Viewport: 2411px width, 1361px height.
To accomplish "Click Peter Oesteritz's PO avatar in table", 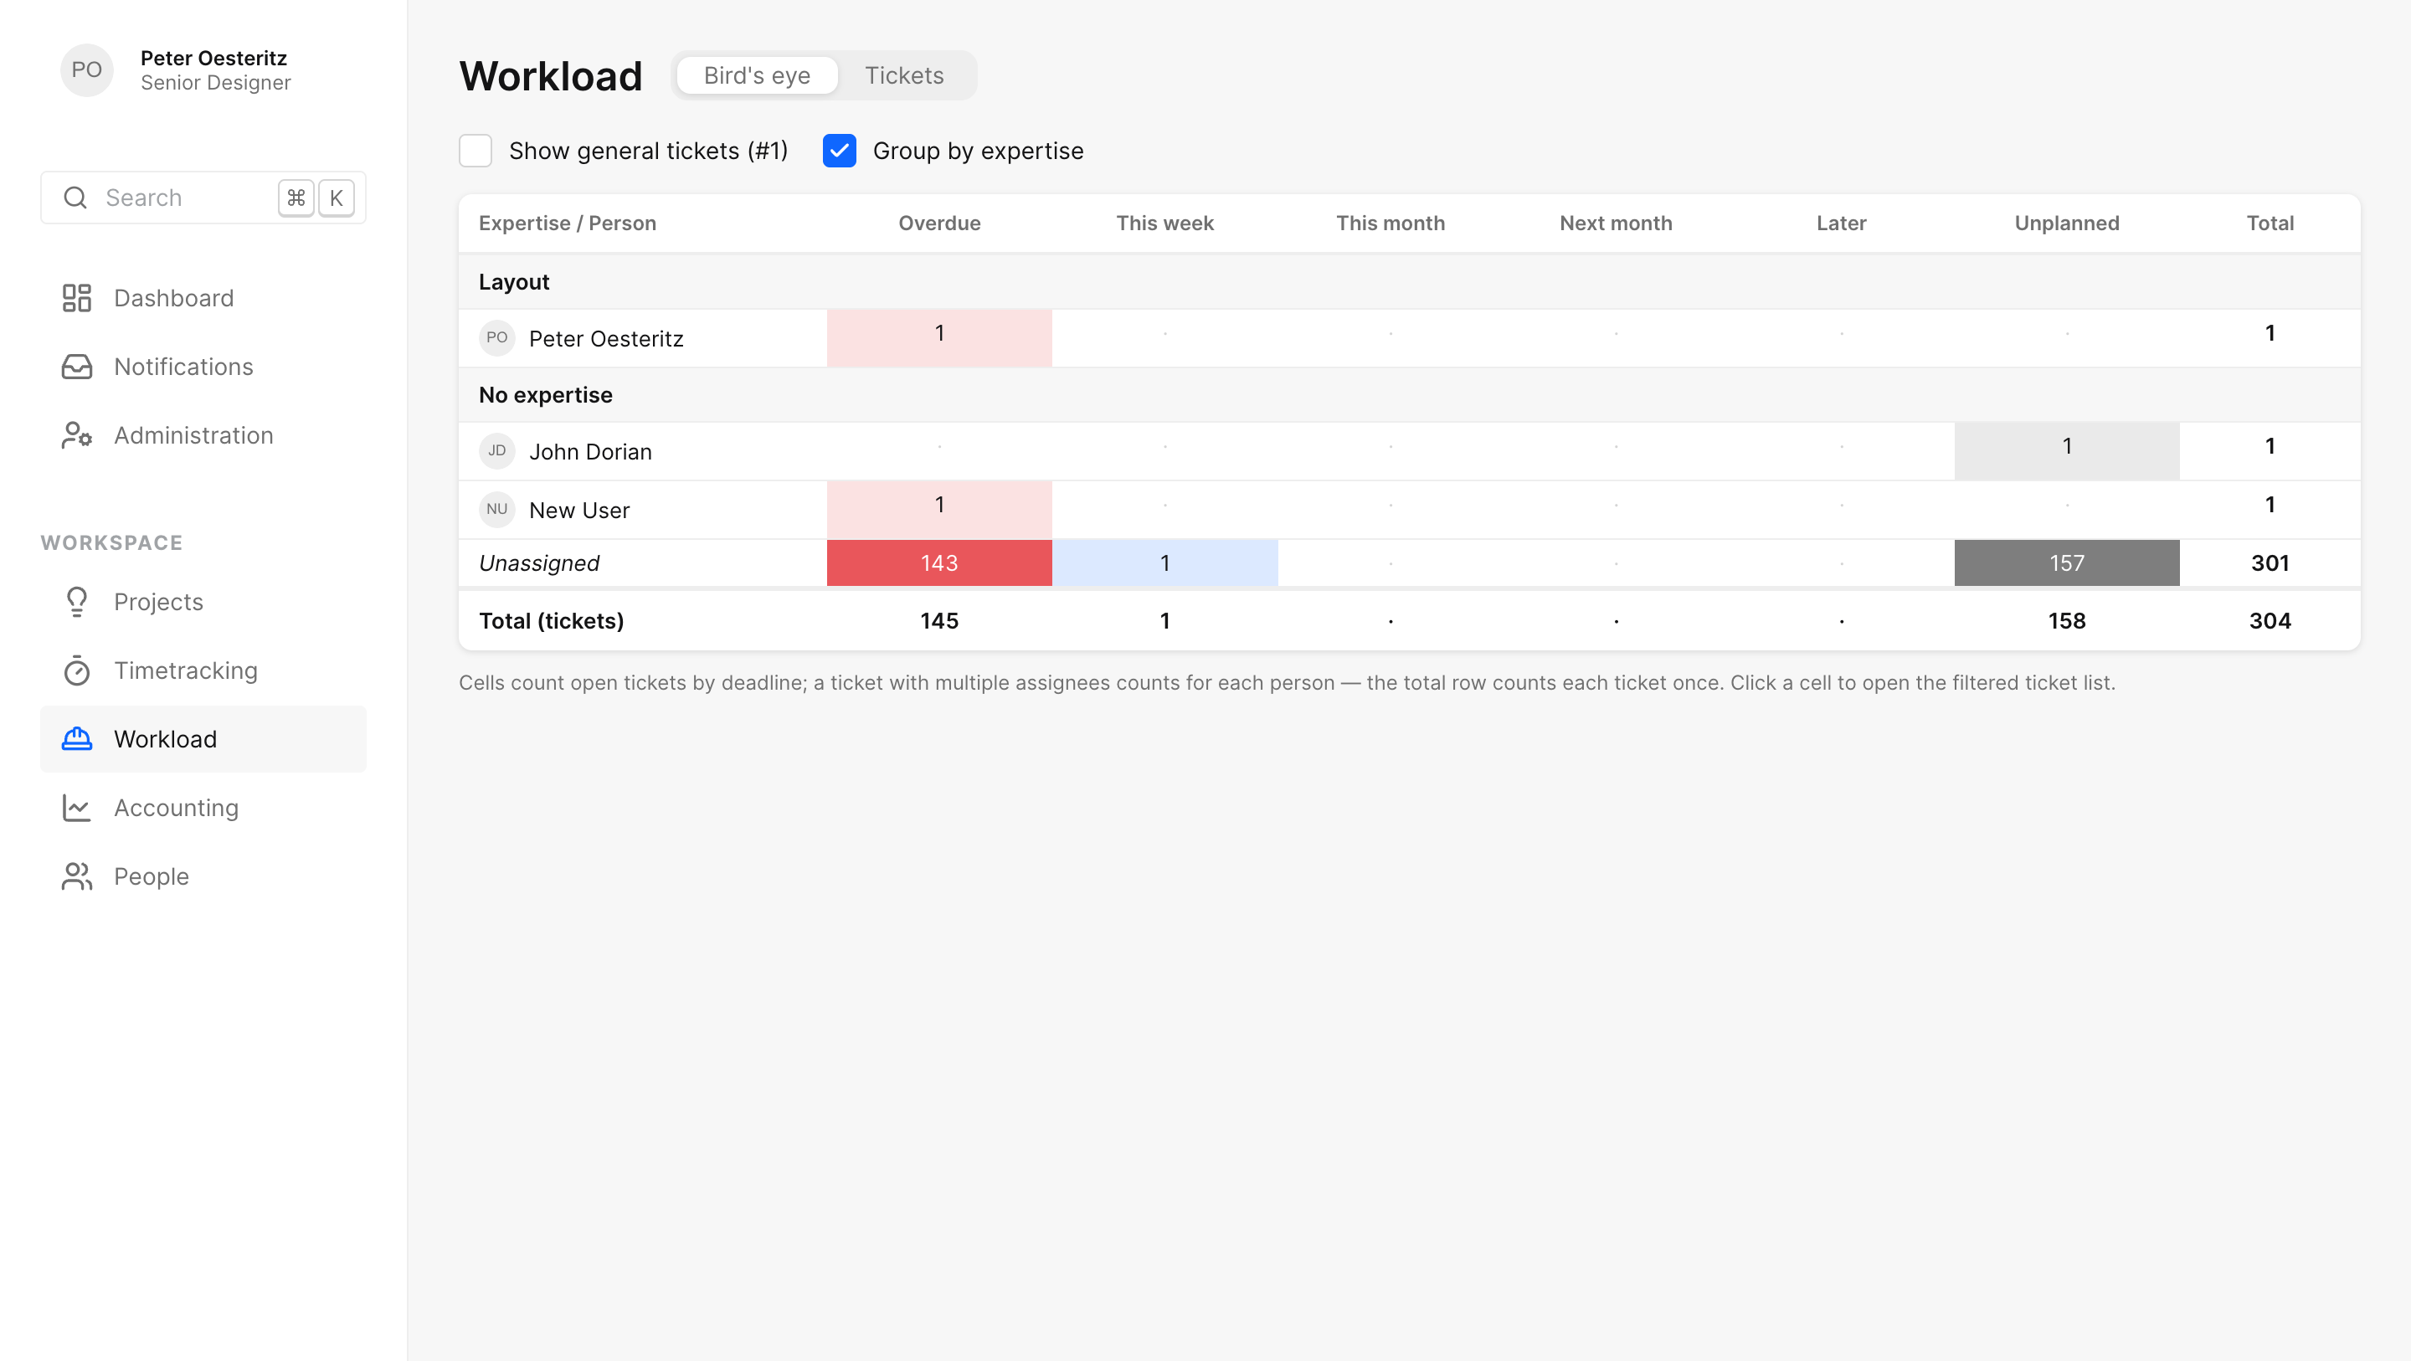I will (x=497, y=338).
